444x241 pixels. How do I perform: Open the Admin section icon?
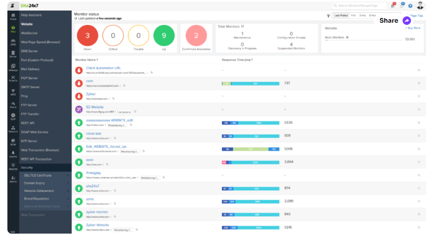13,179
